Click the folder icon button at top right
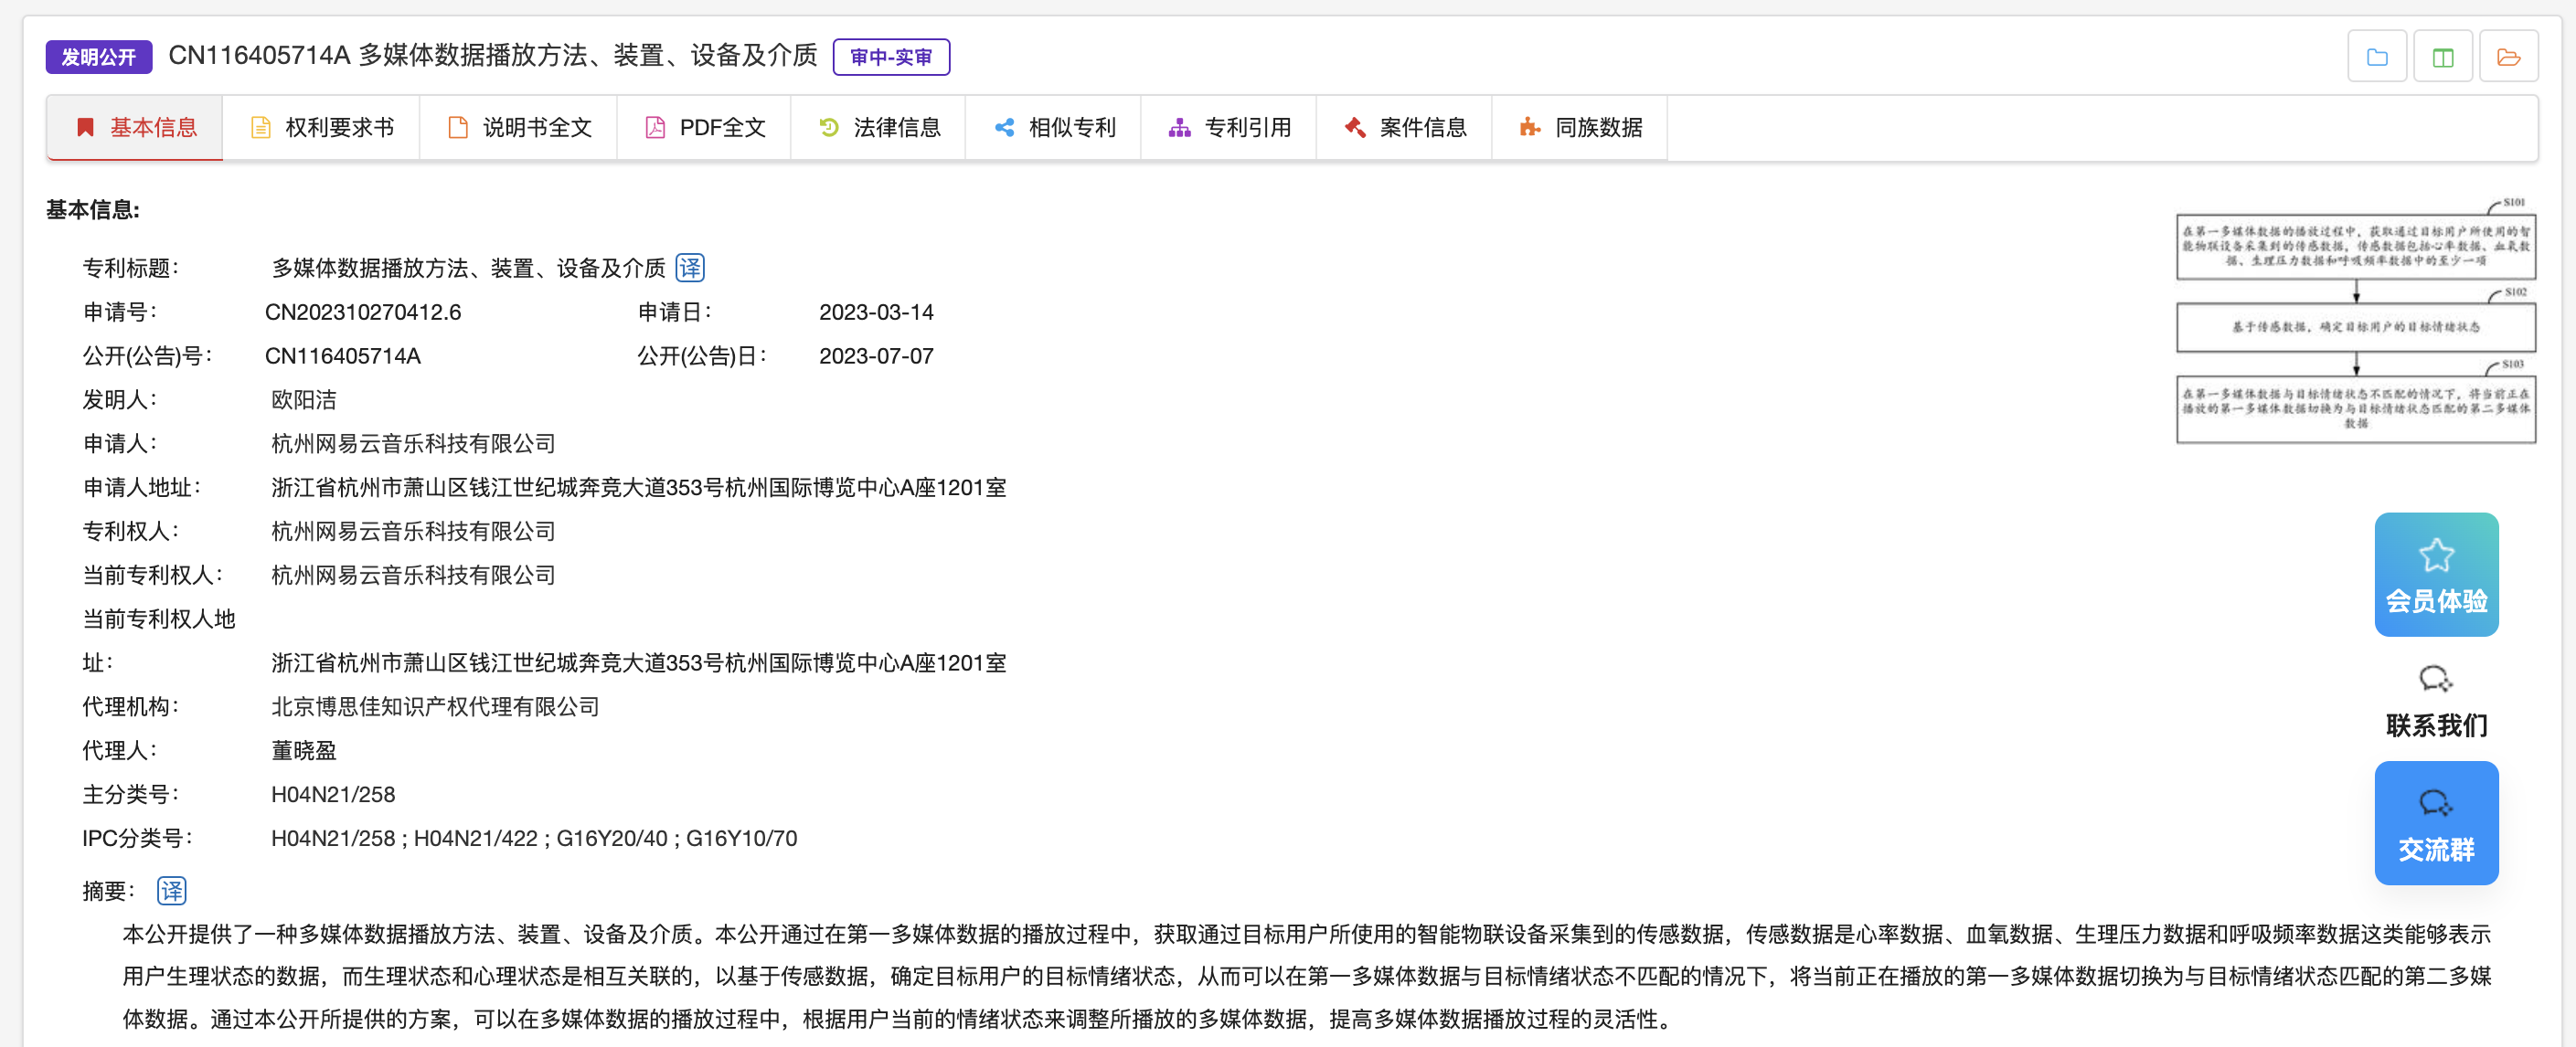2576x1047 pixels. click(x=2376, y=57)
